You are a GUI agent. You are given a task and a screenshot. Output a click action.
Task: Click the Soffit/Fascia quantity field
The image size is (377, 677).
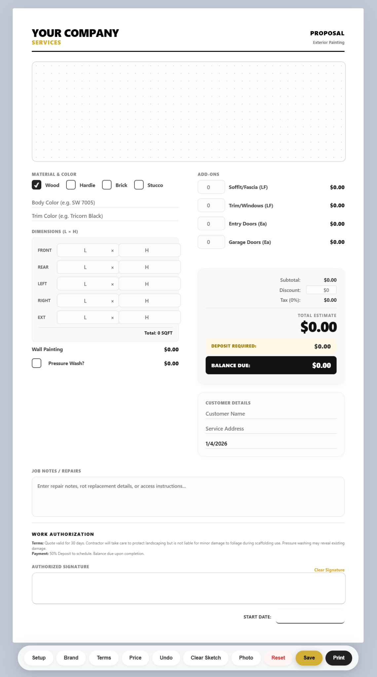pyautogui.click(x=211, y=187)
